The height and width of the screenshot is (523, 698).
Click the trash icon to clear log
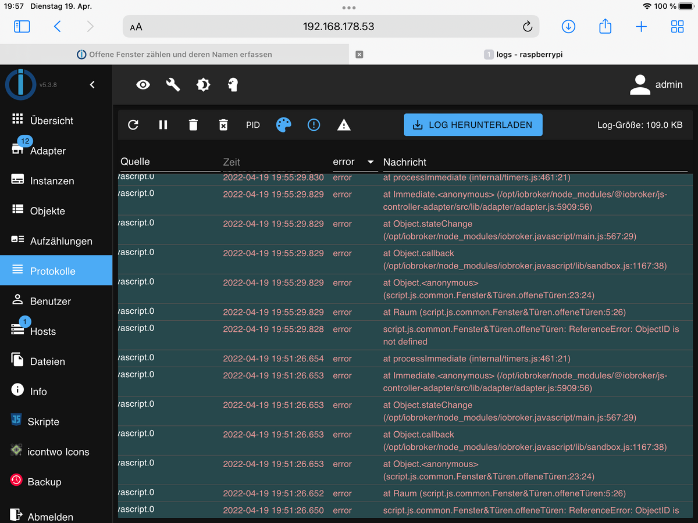click(x=193, y=125)
